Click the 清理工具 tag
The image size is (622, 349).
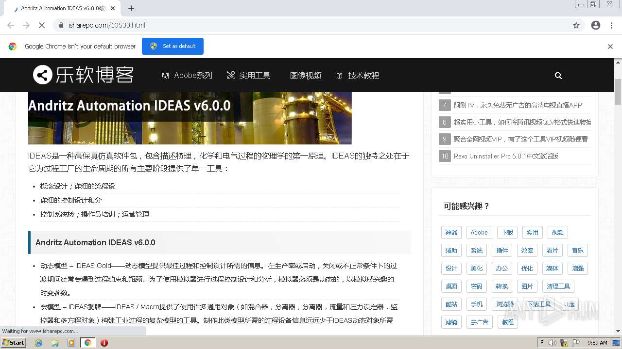pos(558,286)
